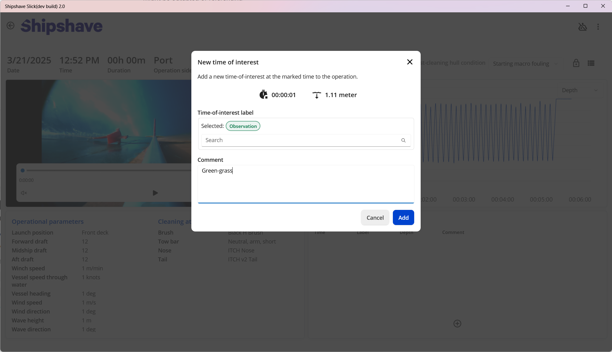This screenshot has width=612, height=352.
Task: Click the cloud offline icon
Action: pos(582,27)
